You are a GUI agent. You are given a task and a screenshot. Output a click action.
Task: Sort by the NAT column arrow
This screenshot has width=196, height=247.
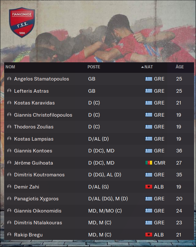pos(142,67)
